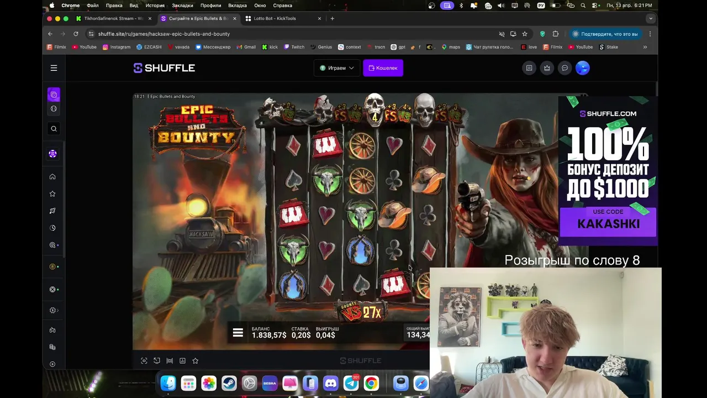Open the pop-out mini player icon below game
This screenshot has width=707, height=398.
pyautogui.click(x=157, y=360)
